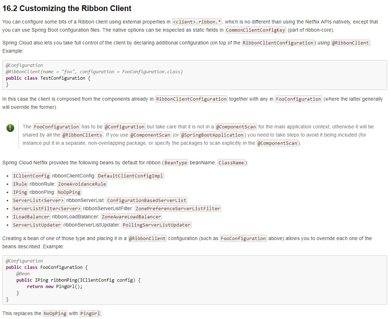The image size is (390, 319).
Task: Click the PollingServerListUpdater class name
Action: click(x=157, y=225)
